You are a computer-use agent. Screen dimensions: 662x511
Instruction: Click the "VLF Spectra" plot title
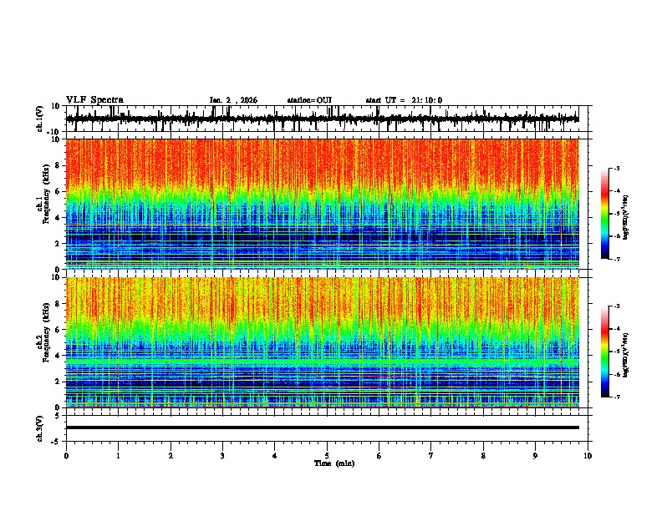[x=94, y=100]
